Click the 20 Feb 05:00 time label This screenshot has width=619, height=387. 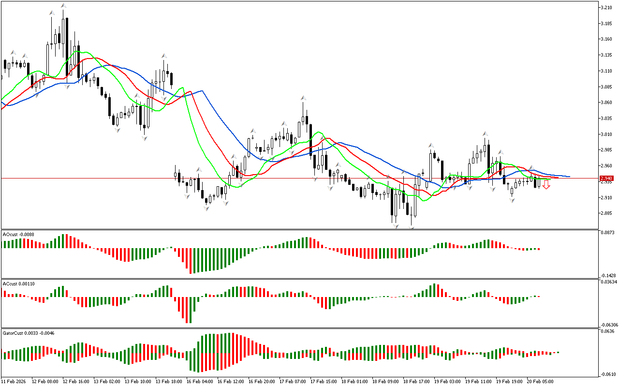[540, 382]
